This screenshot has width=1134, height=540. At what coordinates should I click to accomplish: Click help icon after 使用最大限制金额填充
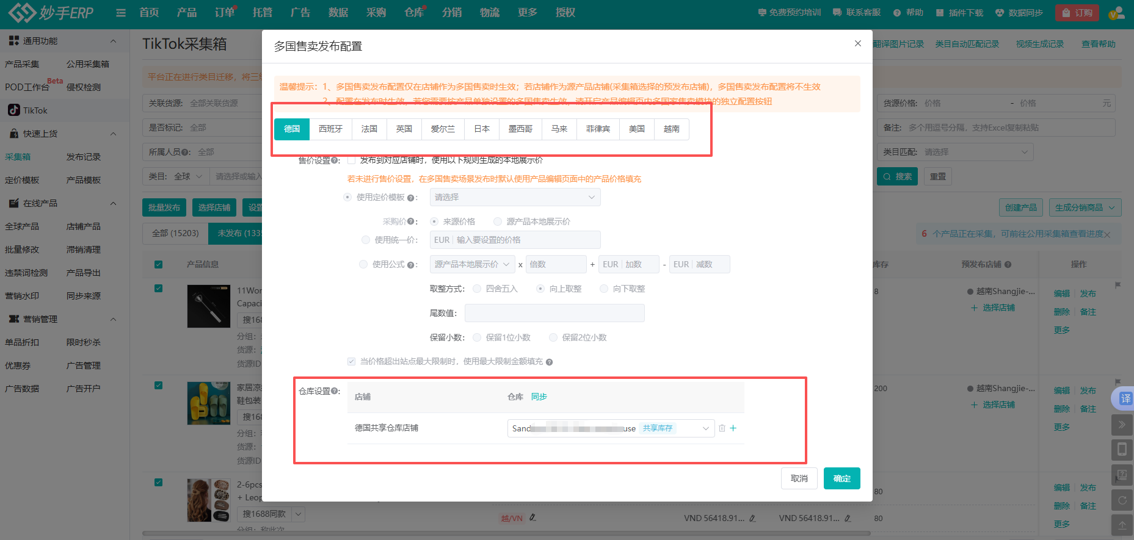[x=549, y=362]
